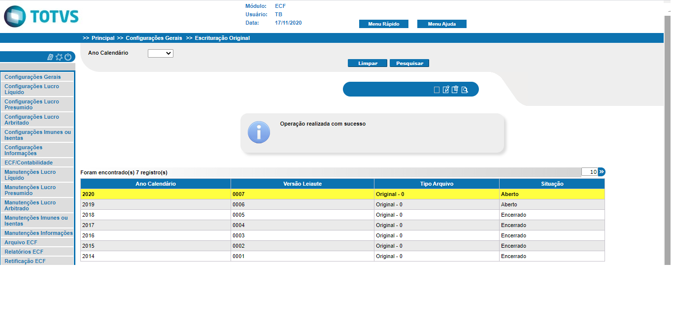Click the TOTVS logo
This screenshot has height=327, width=673.
(x=41, y=16)
